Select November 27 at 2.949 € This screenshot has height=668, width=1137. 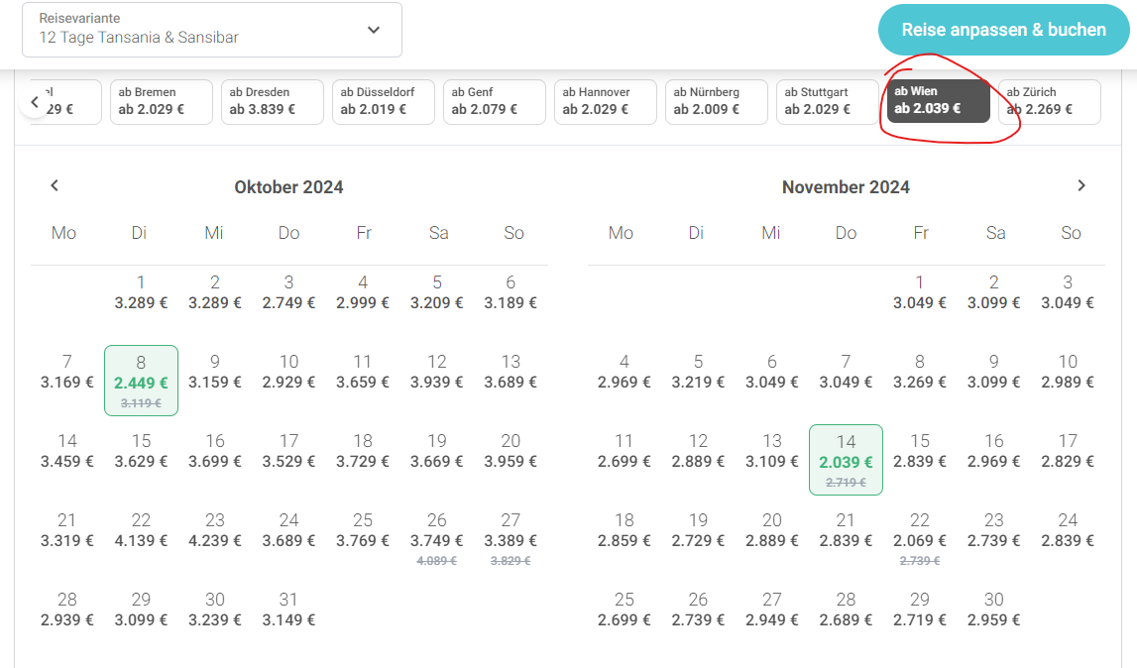[x=772, y=610]
